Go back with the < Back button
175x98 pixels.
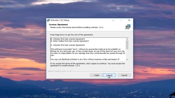pyautogui.click(x=96, y=75)
